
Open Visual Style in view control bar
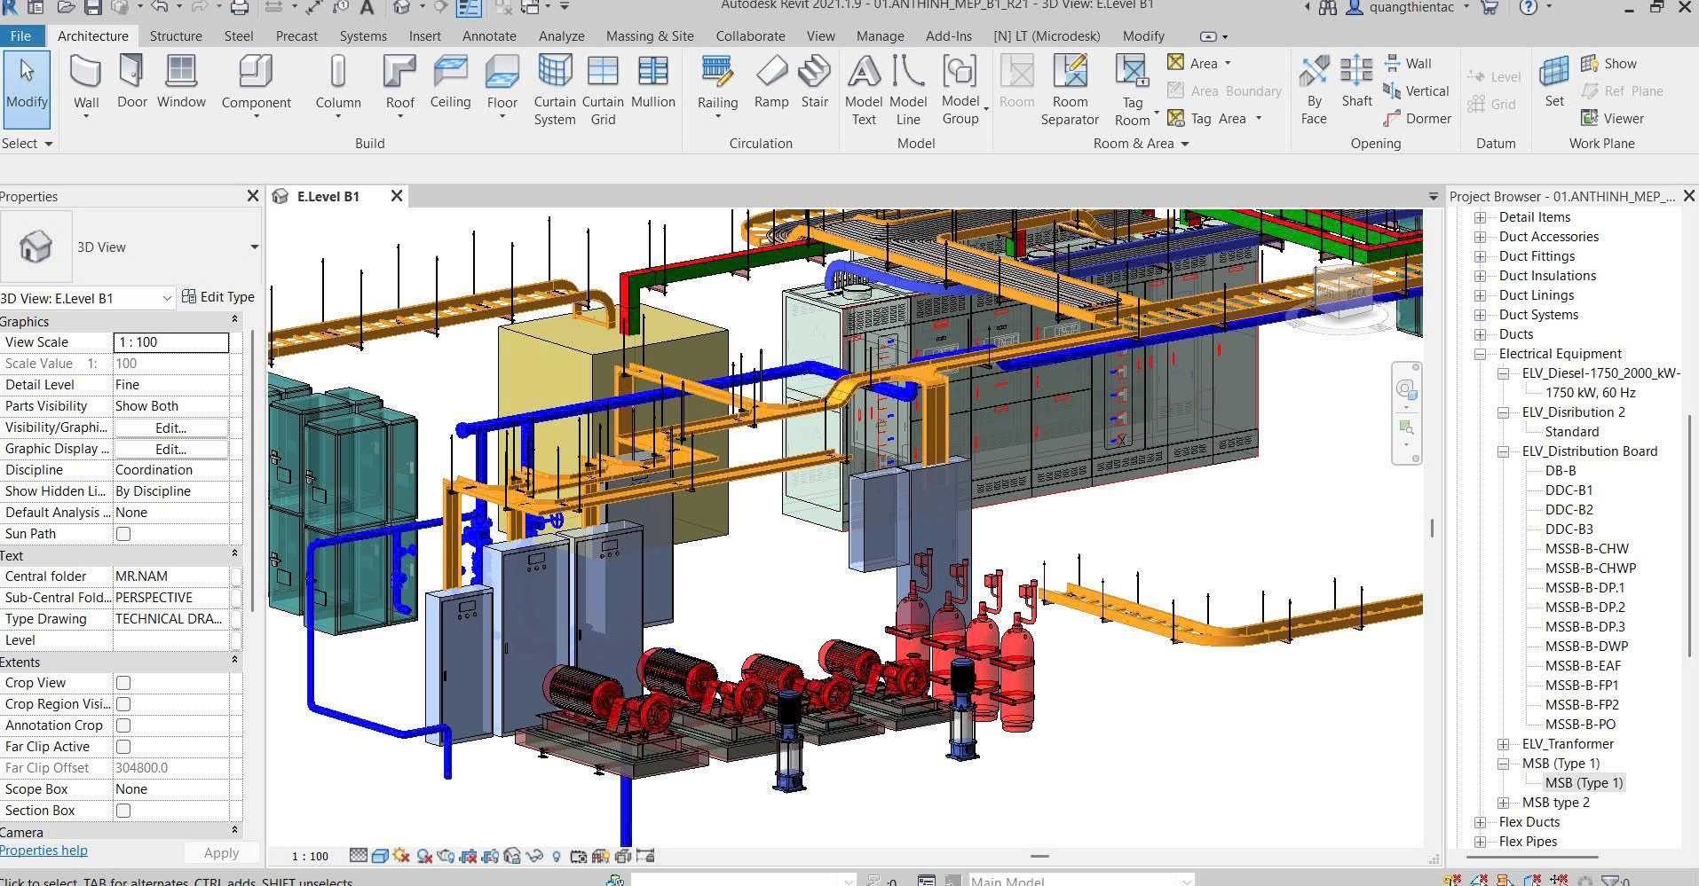coord(380,856)
